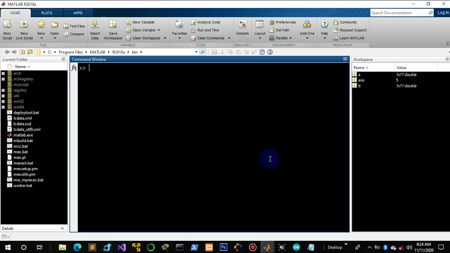
Task: Switch to the HOME tab
Action: (x=15, y=13)
